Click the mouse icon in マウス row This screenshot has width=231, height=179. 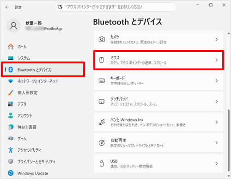[102, 60]
